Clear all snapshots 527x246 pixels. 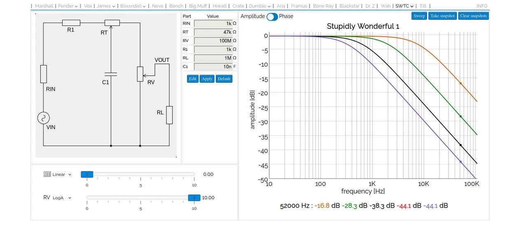tap(473, 16)
